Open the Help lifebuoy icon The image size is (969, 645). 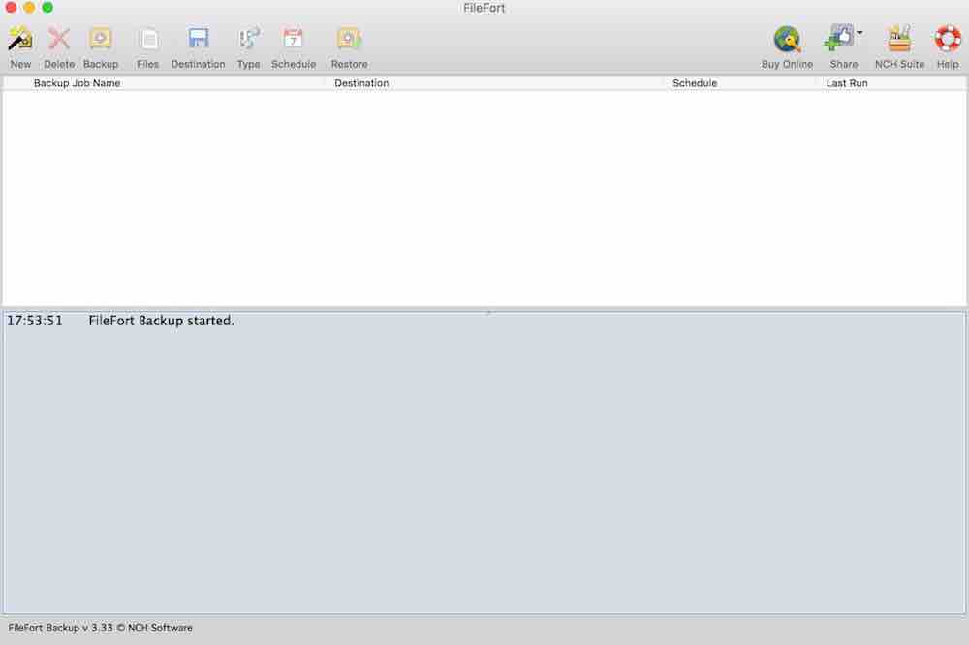(x=948, y=39)
